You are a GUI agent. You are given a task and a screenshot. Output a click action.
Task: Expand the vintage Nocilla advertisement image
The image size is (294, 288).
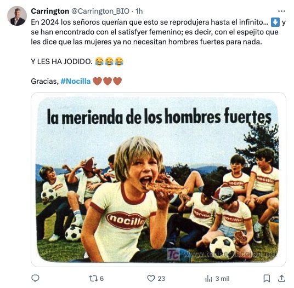pos(159,180)
